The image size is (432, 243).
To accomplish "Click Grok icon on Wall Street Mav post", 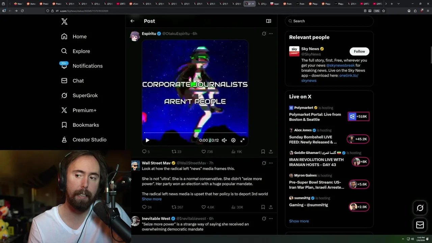I will [264, 163].
